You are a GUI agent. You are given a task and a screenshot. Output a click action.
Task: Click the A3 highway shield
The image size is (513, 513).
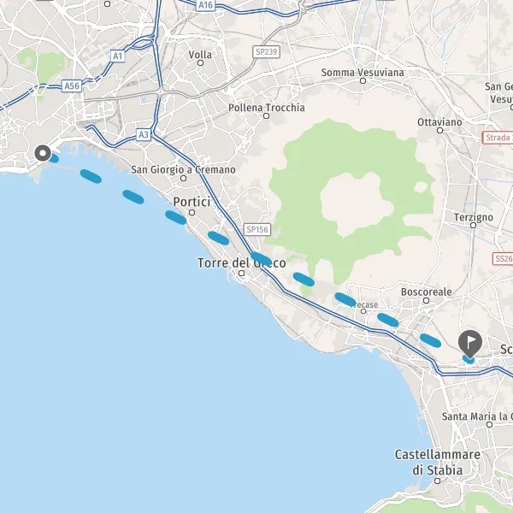point(144,134)
